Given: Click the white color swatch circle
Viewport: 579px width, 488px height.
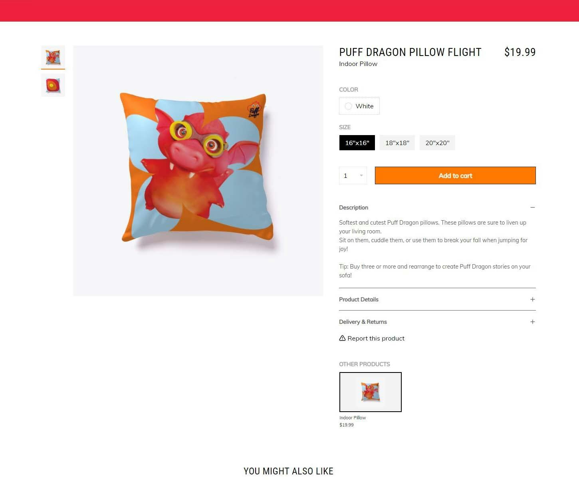Looking at the screenshot, I should tap(348, 106).
